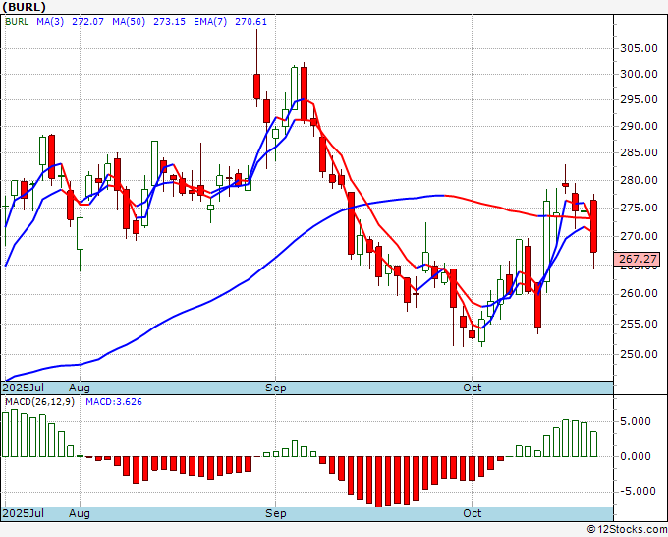Select the MA(50) indicator label

(x=129, y=22)
